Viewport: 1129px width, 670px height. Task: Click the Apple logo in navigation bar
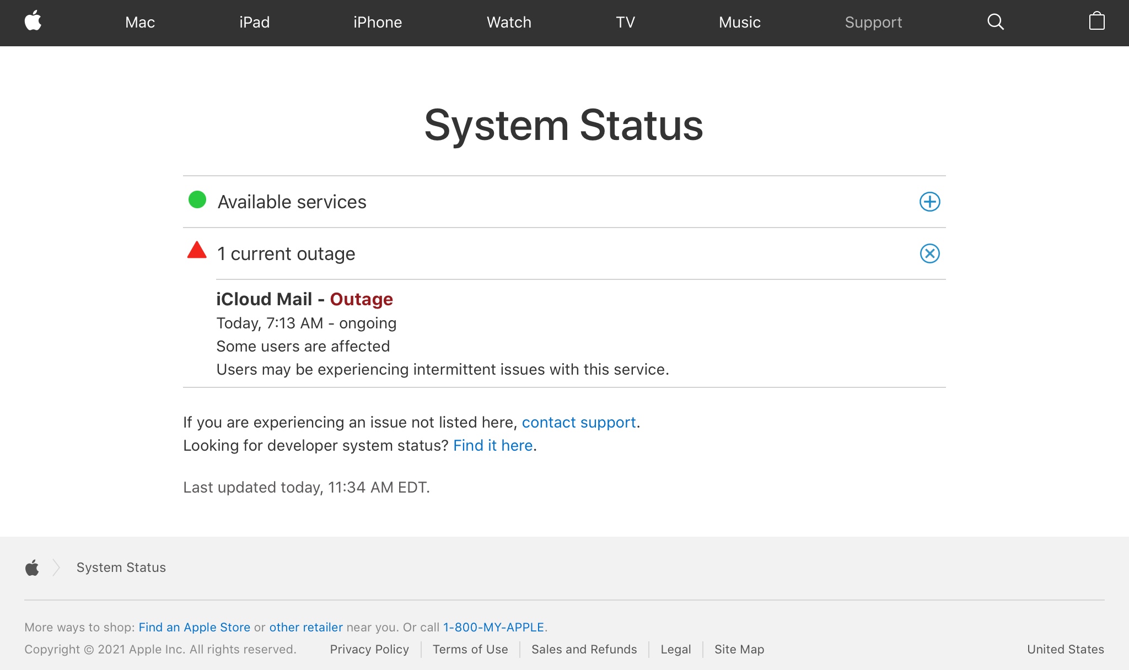tap(33, 21)
